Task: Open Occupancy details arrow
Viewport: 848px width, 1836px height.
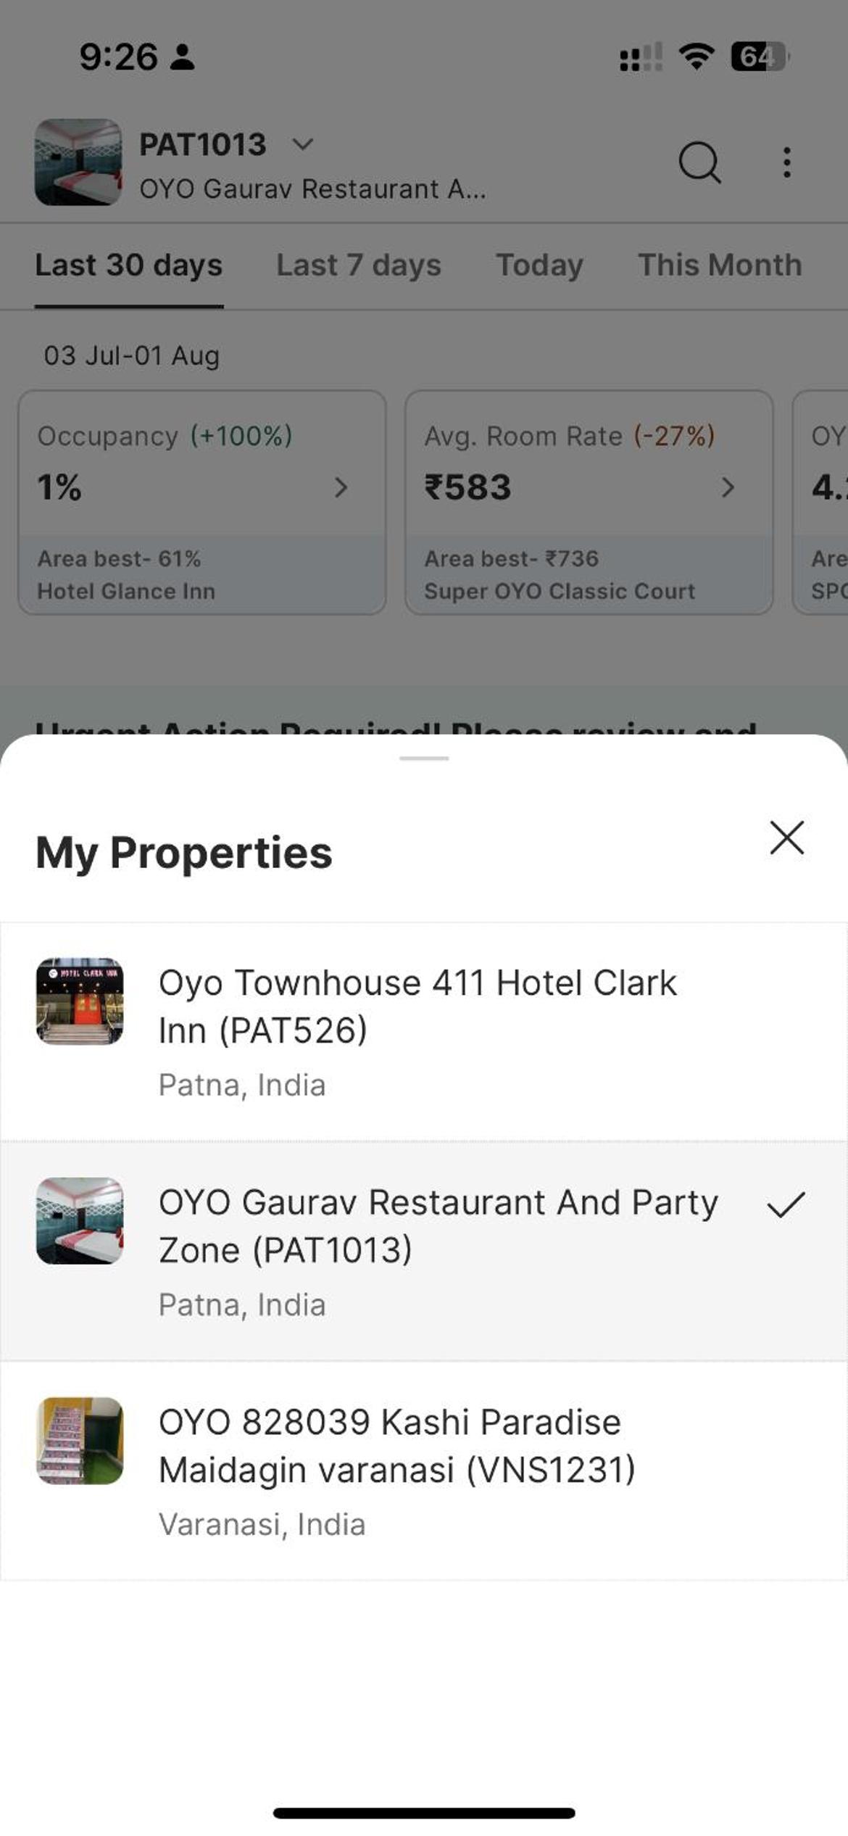Action: pyautogui.click(x=341, y=487)
